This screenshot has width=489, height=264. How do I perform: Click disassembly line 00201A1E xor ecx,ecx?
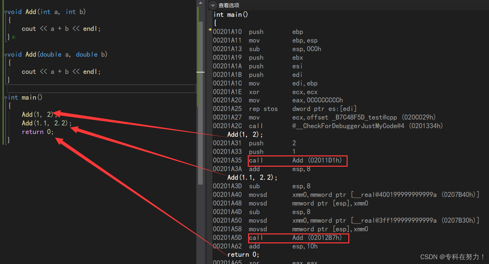(x=265, y=92)
